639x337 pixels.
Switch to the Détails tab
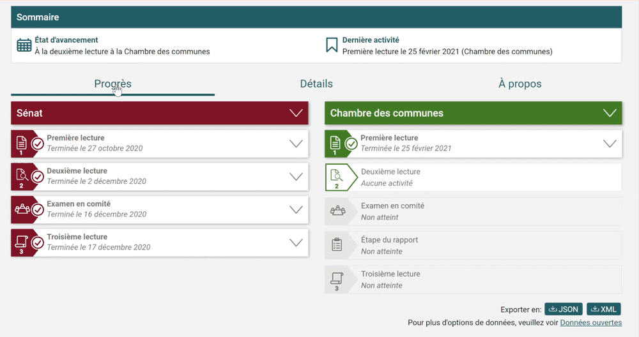pyautogui.click(x=316, y=84)
